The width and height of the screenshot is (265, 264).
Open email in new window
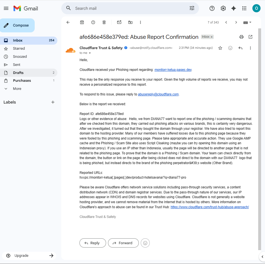[250, 37]
